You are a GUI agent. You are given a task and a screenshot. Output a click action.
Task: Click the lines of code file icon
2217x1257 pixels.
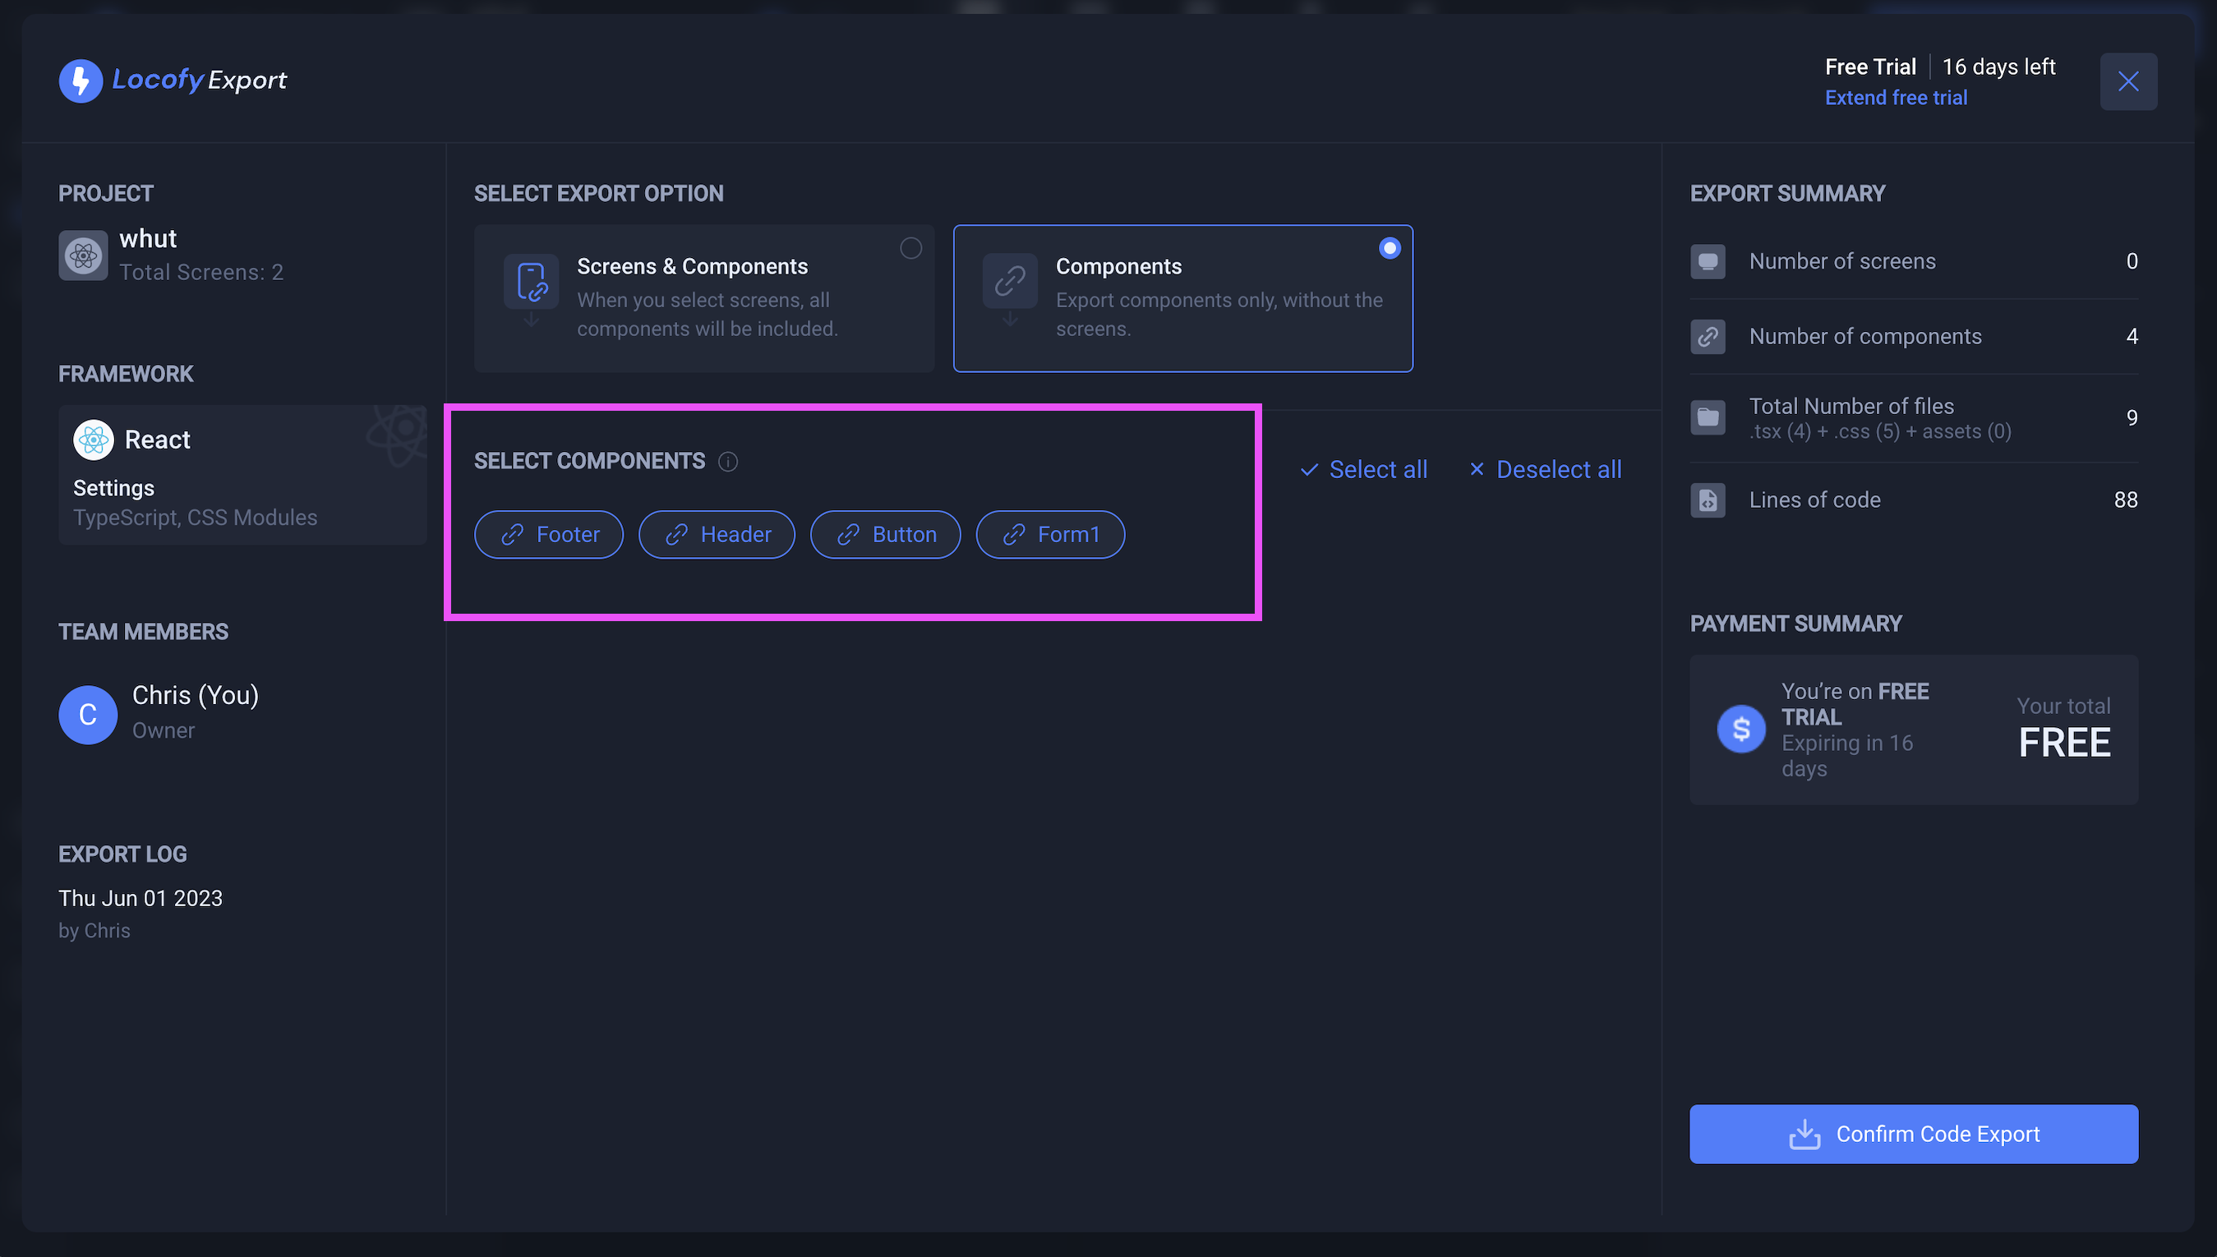click(x=1708, y=499)
